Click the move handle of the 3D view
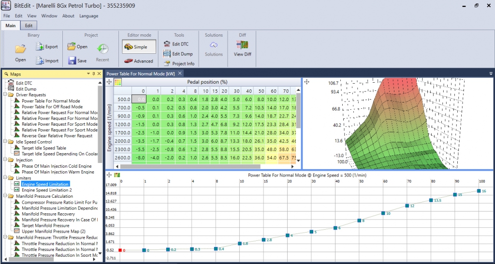 tap(306, 82)
